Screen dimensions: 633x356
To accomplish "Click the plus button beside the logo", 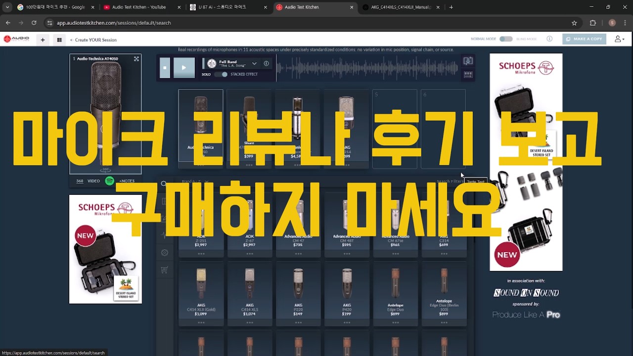I will (x=43, y=40).
